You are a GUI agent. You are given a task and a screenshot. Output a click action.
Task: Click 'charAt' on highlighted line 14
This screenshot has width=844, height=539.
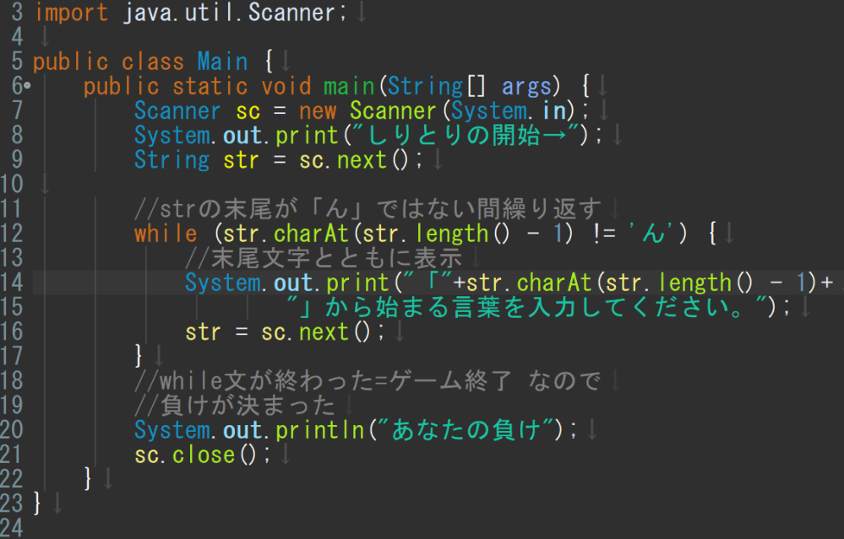(x=554, y=283)
